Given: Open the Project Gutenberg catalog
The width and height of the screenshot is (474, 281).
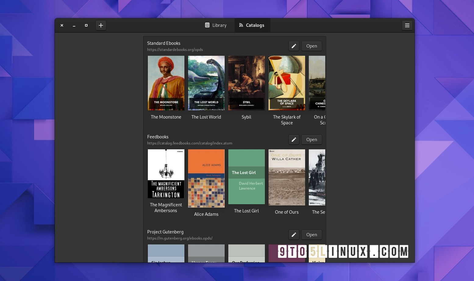Looking at the screenshot, I should (x=312, y=235).
